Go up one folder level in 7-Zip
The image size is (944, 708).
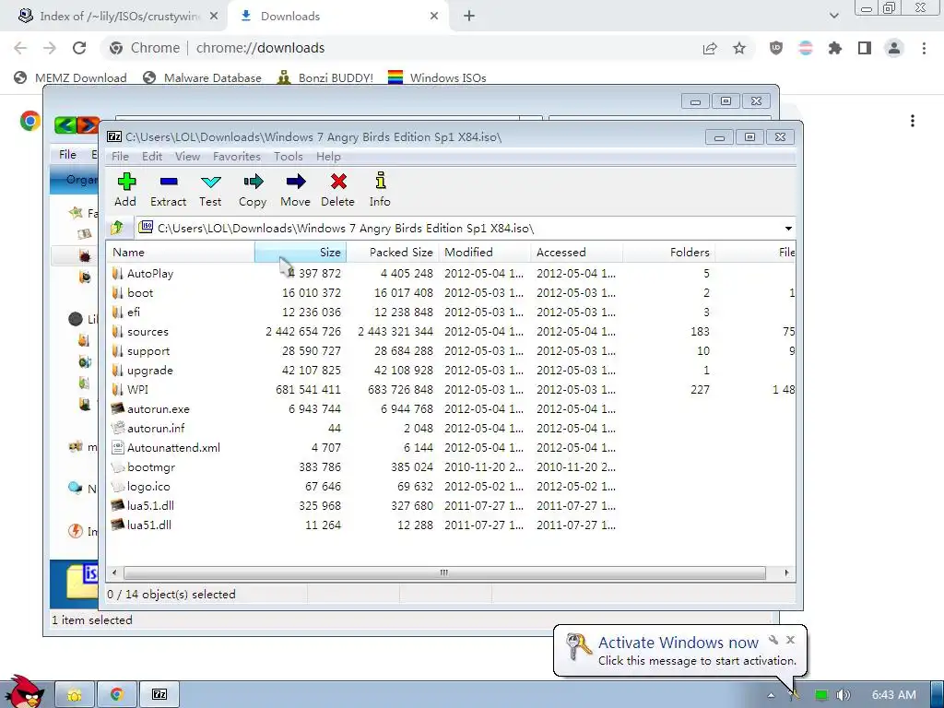(x=117, y=228)
